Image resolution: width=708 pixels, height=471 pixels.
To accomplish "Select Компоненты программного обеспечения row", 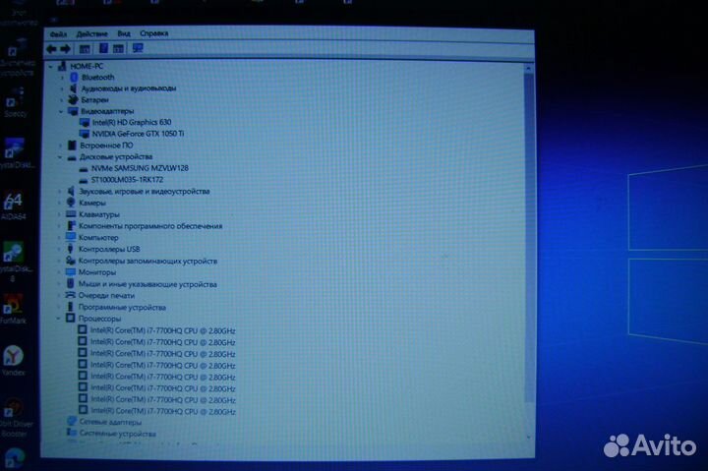I will (150, 226).
